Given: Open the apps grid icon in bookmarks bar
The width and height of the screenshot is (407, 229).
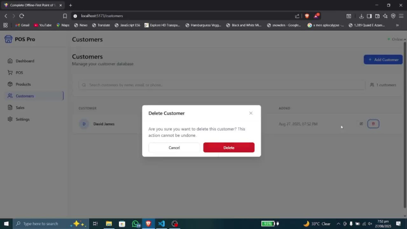Looking at the screenshot, I should tap(5, 25).
